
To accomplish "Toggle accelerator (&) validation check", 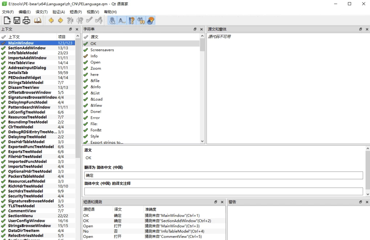I will point(112,20).
